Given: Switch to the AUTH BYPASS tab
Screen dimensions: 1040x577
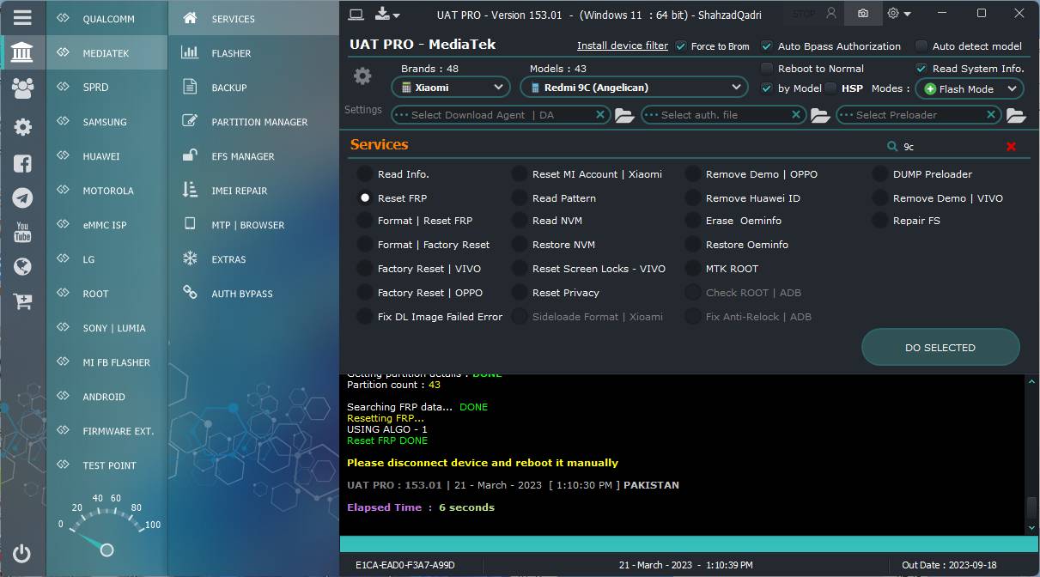Looking at the screenshot, I should pos(253,294).
